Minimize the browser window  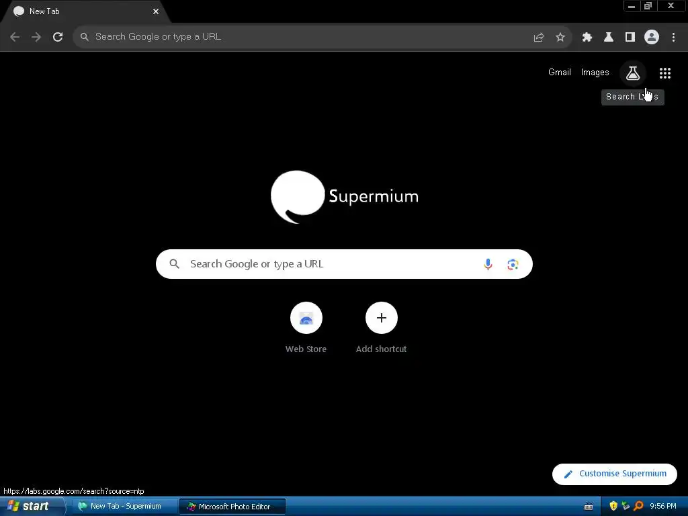pyautogui.click(x=632, y=5)
